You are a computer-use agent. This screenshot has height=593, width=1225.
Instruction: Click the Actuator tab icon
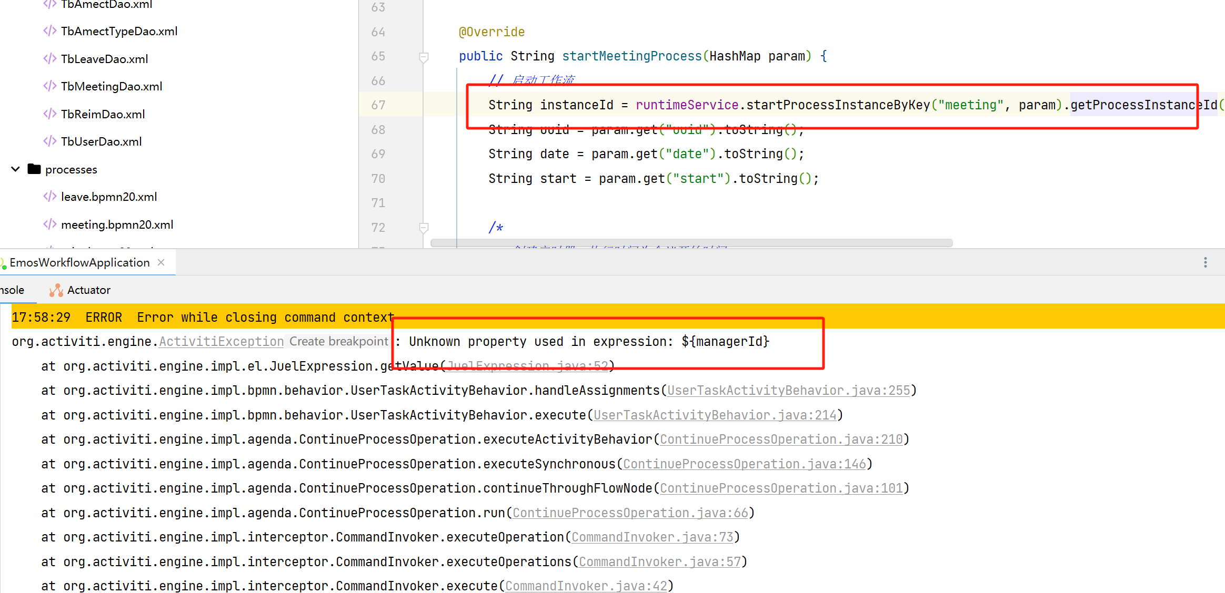[x=56, y=290]
